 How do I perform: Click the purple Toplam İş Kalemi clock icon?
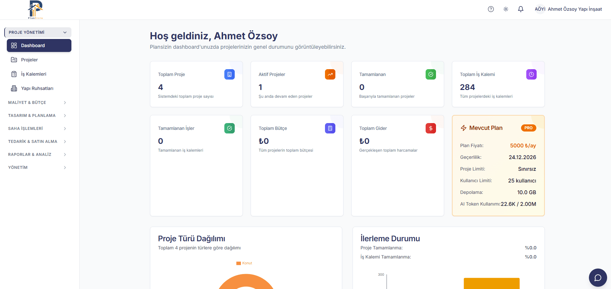531,74
